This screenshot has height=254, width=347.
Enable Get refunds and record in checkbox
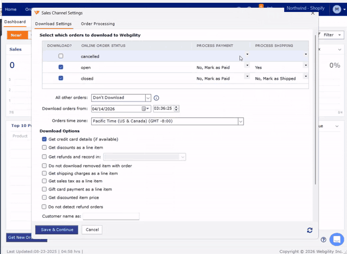(44, 156)
